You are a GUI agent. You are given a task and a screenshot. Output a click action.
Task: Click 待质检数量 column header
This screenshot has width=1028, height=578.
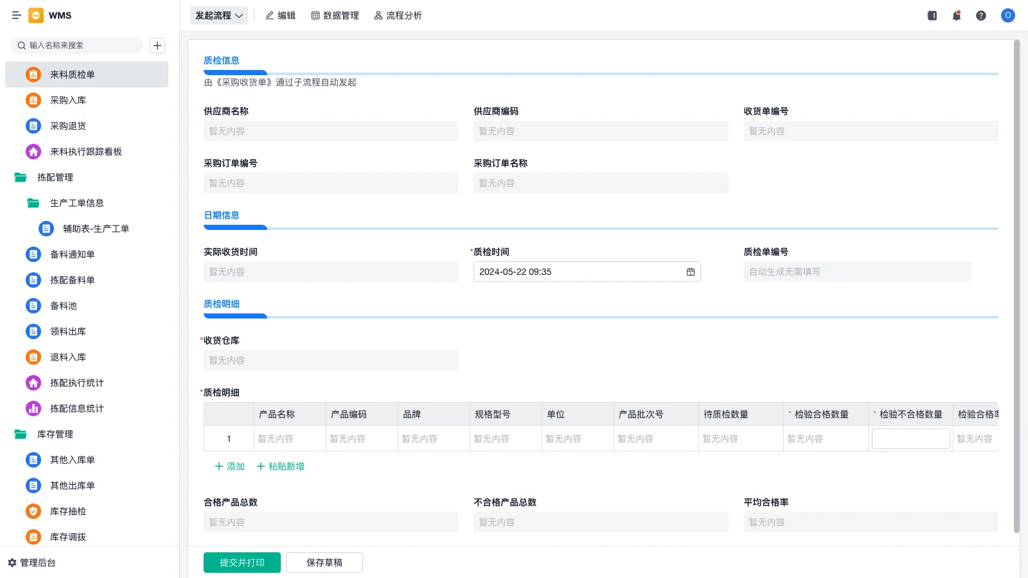tap(741, 414)
